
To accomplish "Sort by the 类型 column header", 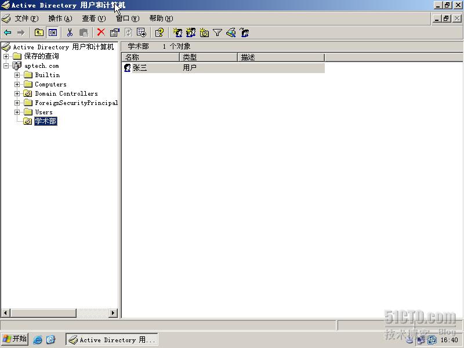I will pyautogui.click(x=208, y=57).
